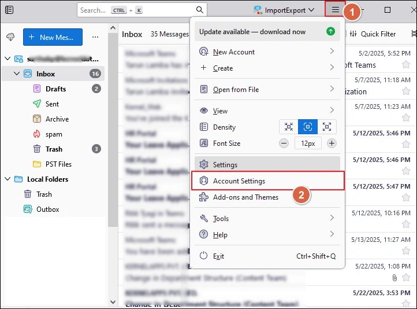Expand the Create submenu arrow

coord(332,67)
